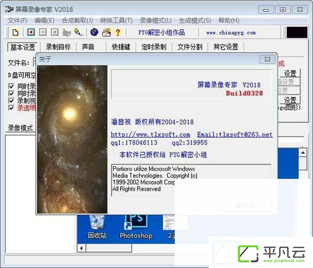Viewport: 313px width, 268px height.
Task: Switch to the 基本设置 tab
Action: click(22, 47)
